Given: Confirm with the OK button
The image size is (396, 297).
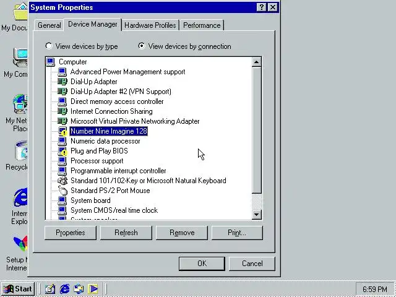Looking at the screenshot, I should (x=202, y=264).
